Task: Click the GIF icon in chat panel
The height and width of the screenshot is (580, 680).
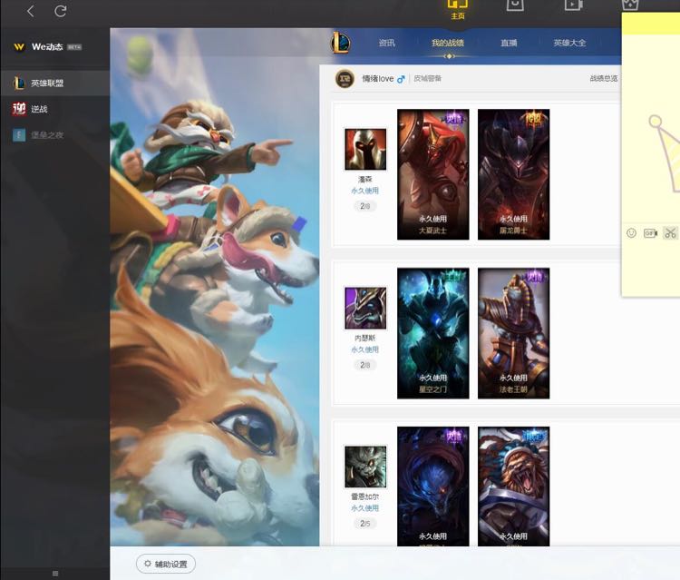Action: click(650, 233)
